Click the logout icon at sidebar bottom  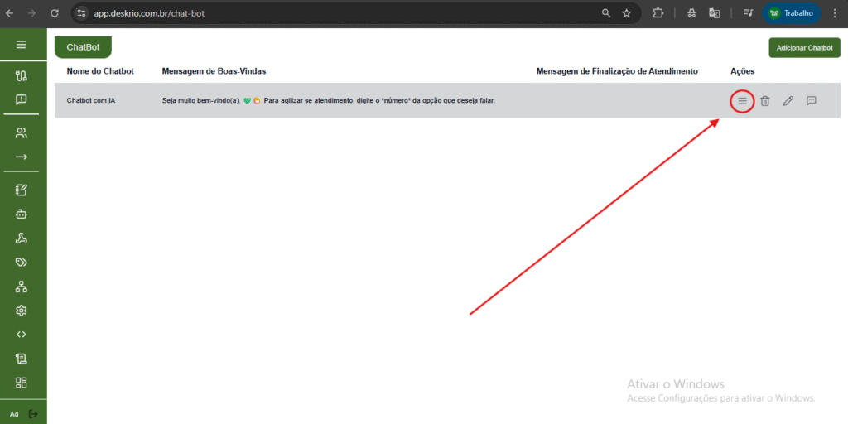33,413
